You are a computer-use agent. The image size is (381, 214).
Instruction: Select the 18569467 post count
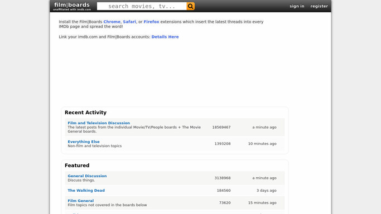tap(221, 127)
